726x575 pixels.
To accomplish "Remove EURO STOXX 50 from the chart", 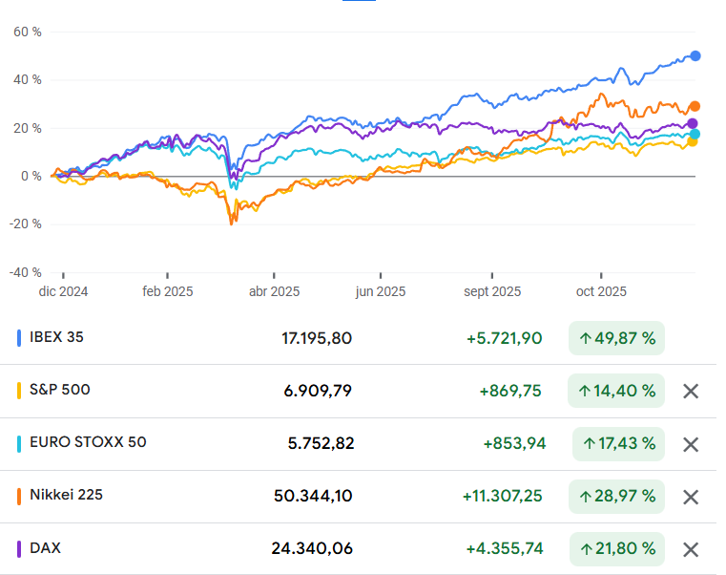I will 692,444.
